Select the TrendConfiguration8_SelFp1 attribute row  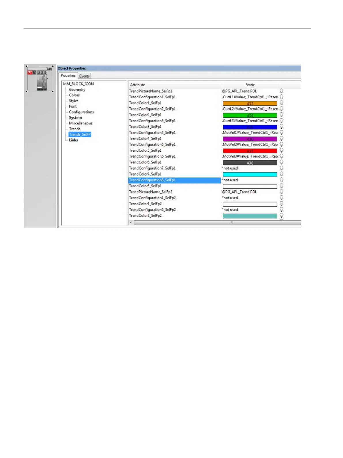point(175,180)
